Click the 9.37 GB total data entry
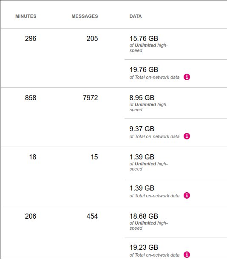This screenshot has height=260, width=227. pos(142,129)
